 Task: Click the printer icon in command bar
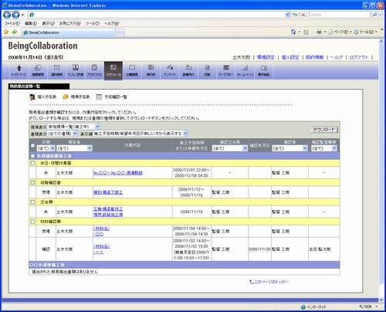coord(319,32)
